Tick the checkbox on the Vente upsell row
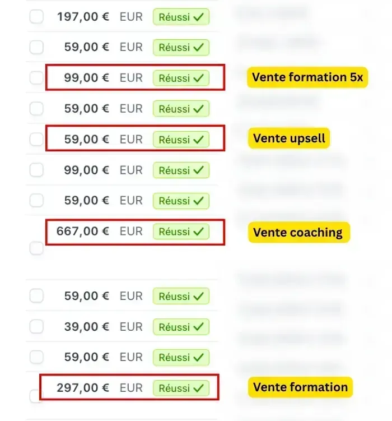The height and width of the screenshot is (421, 392). pyautogui.click(x=36, y=139)
